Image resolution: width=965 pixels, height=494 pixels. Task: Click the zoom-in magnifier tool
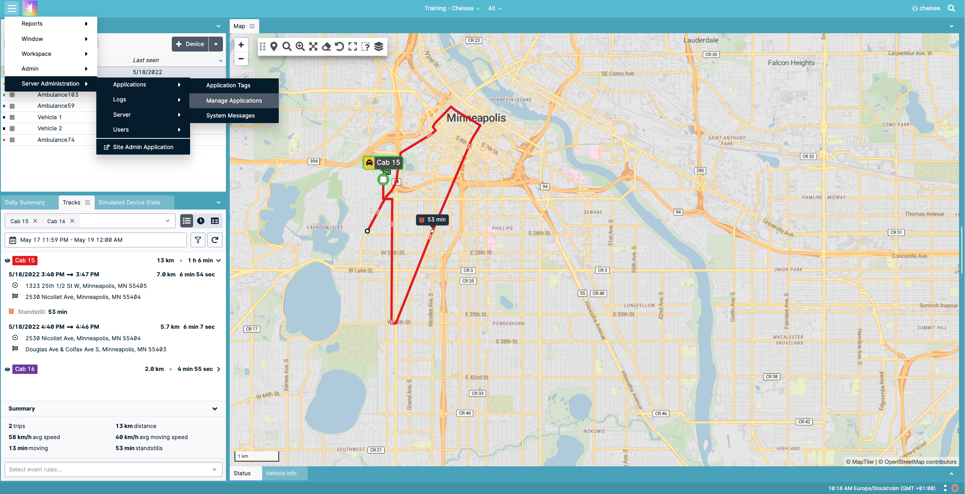point(300,46)
